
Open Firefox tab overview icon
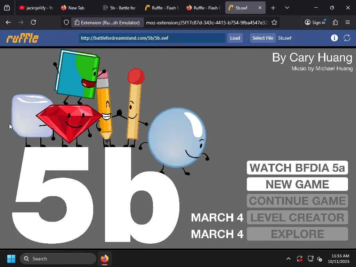coord(7,8)
